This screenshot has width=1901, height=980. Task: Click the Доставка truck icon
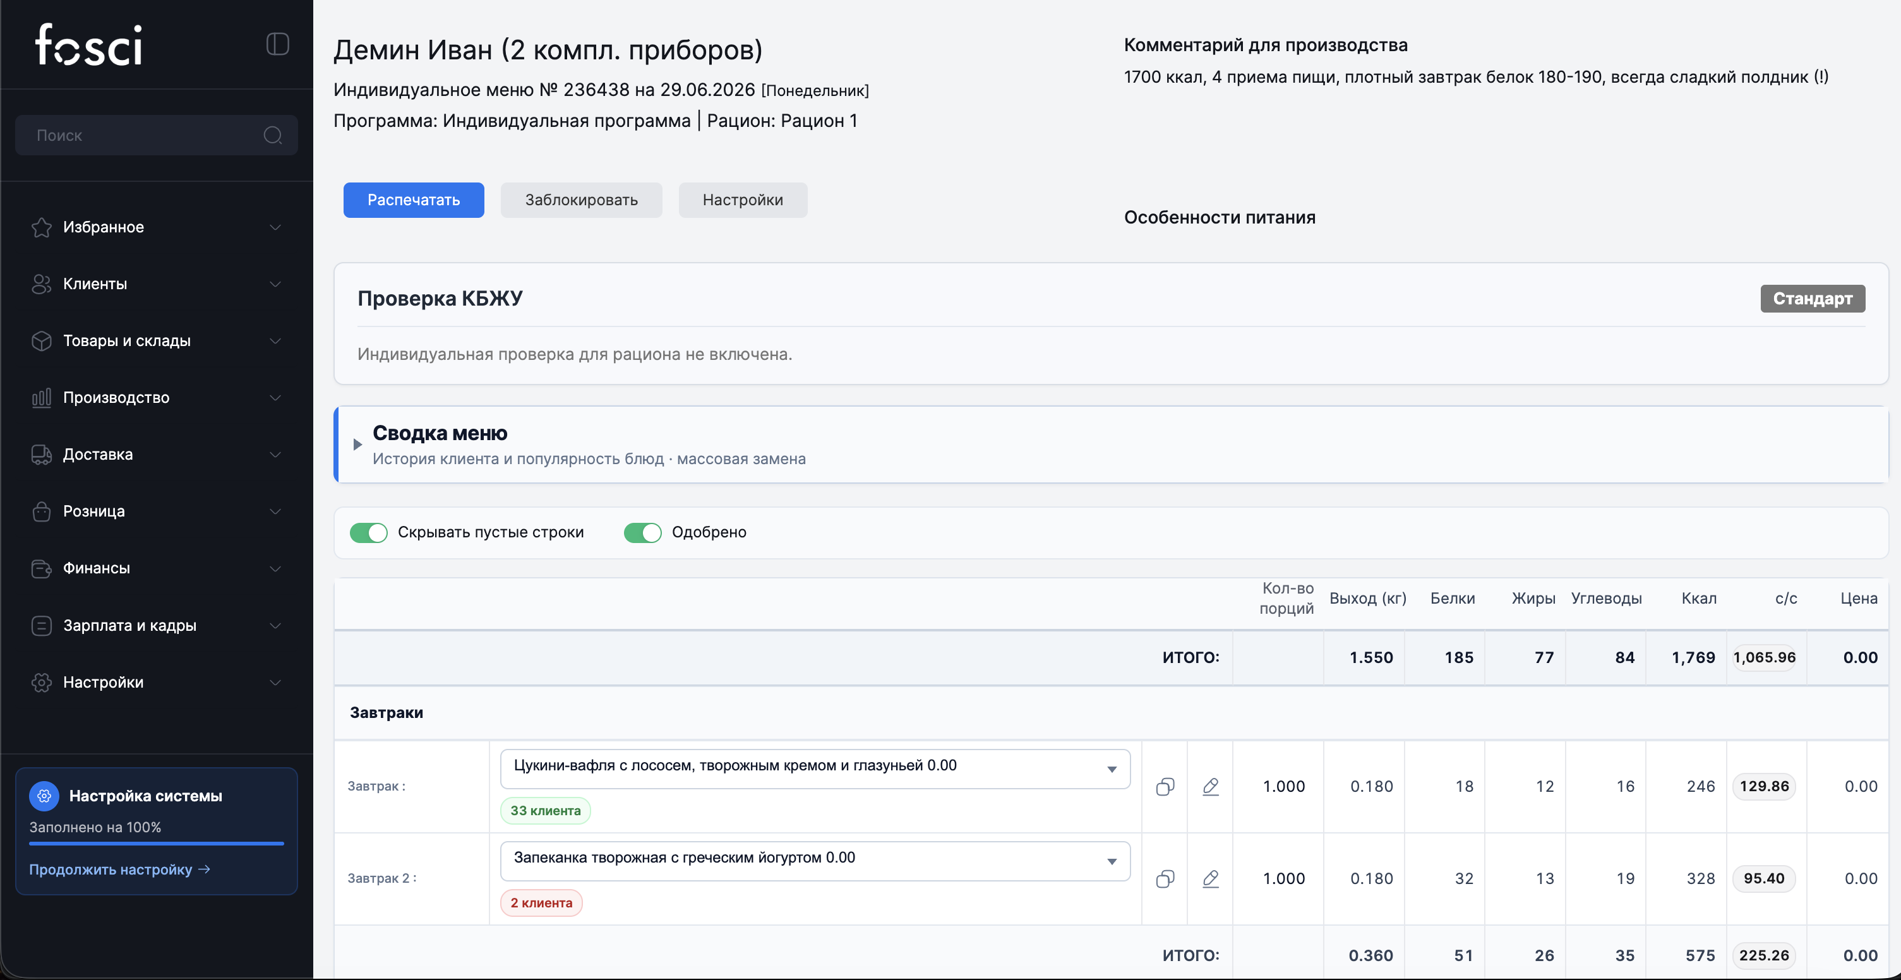41,455
